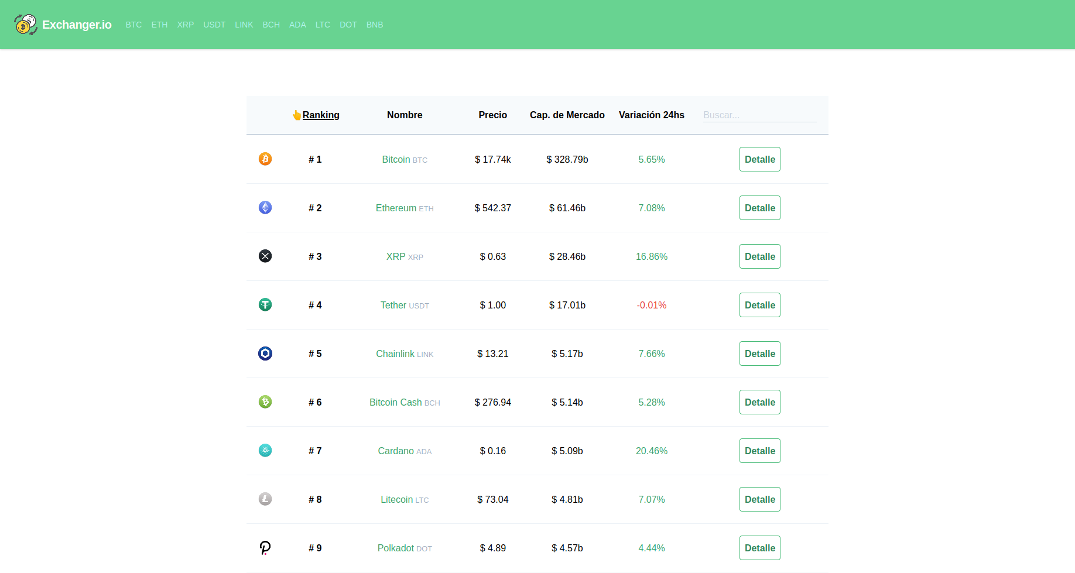Click the XRP coin icon
1075x573 pixels.
pyautogui.click(x=265, y=256)
